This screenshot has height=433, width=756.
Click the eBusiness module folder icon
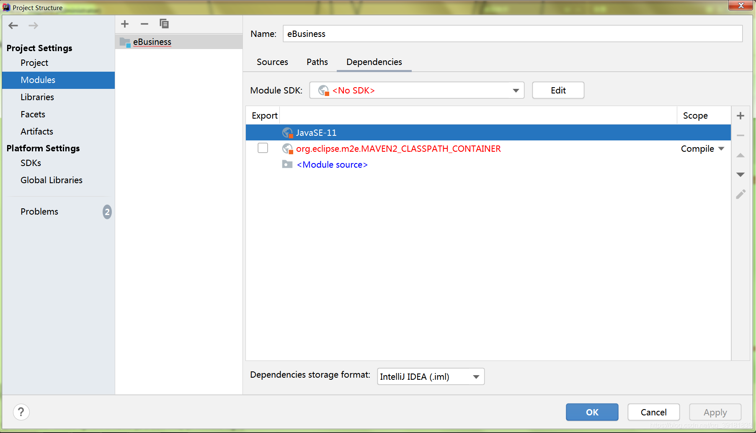pos(125,42)
